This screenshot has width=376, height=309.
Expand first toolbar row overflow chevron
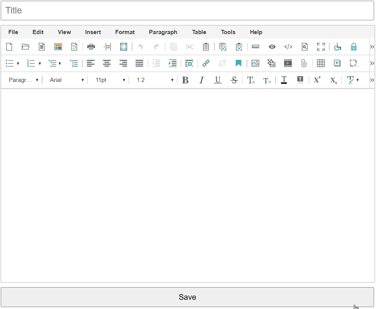372,47
